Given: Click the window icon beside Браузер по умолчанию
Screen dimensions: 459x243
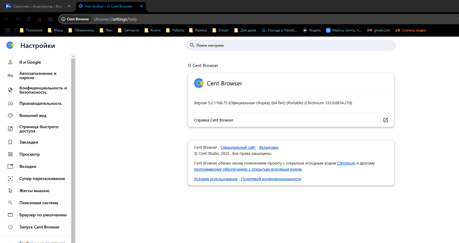Looking at the screenshot, I should 10,215.
